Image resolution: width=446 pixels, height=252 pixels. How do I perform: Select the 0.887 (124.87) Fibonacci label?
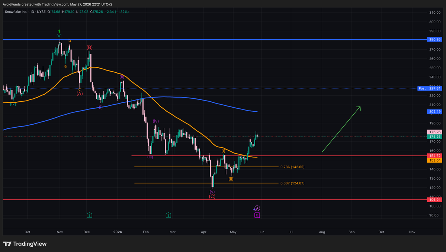(x=292, y=183)
